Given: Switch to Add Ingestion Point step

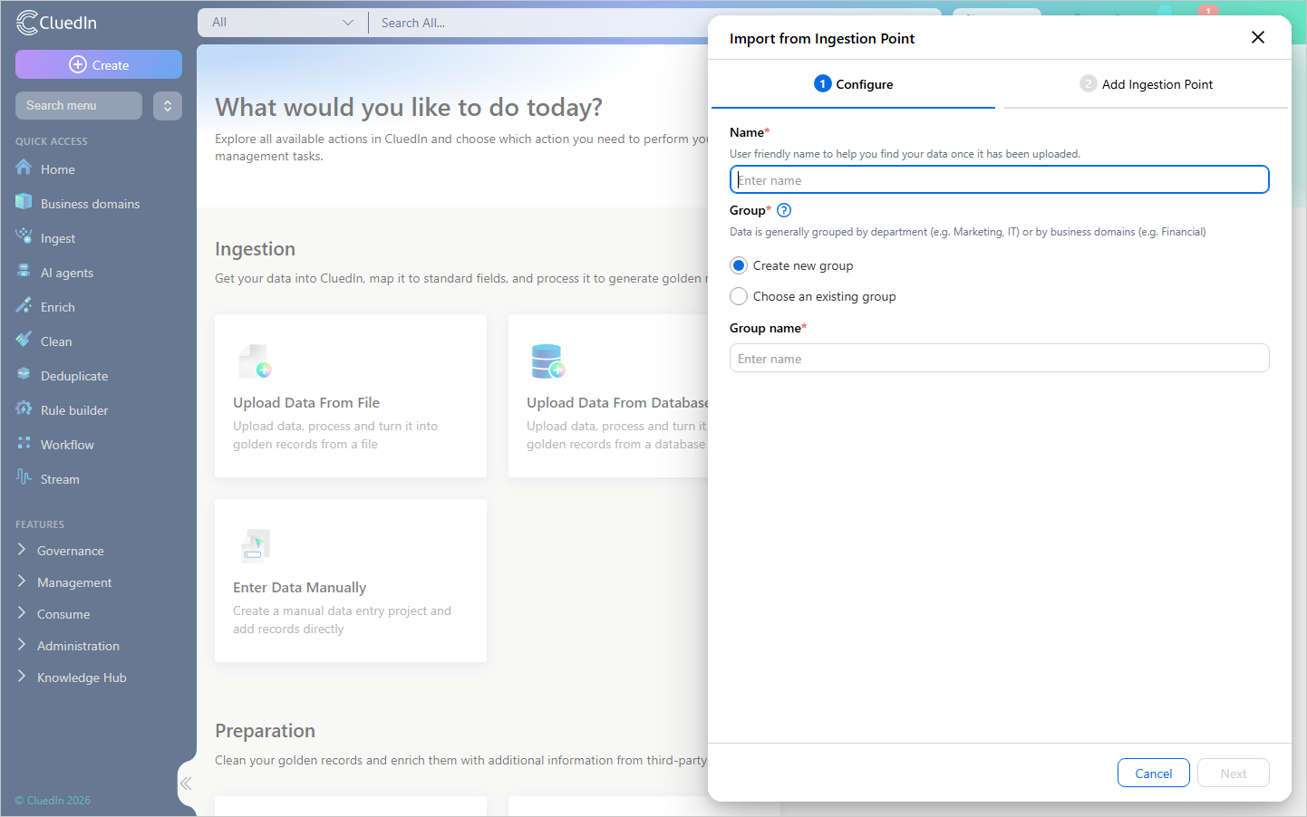Looking at the screenshot, I should pyautogui.click(x=1146, y=84).
